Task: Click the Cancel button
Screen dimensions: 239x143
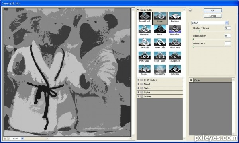Action: point(213,16)
